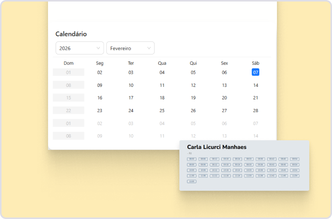
Task: Pick day 18 under the Qua column
Action: 162,98
